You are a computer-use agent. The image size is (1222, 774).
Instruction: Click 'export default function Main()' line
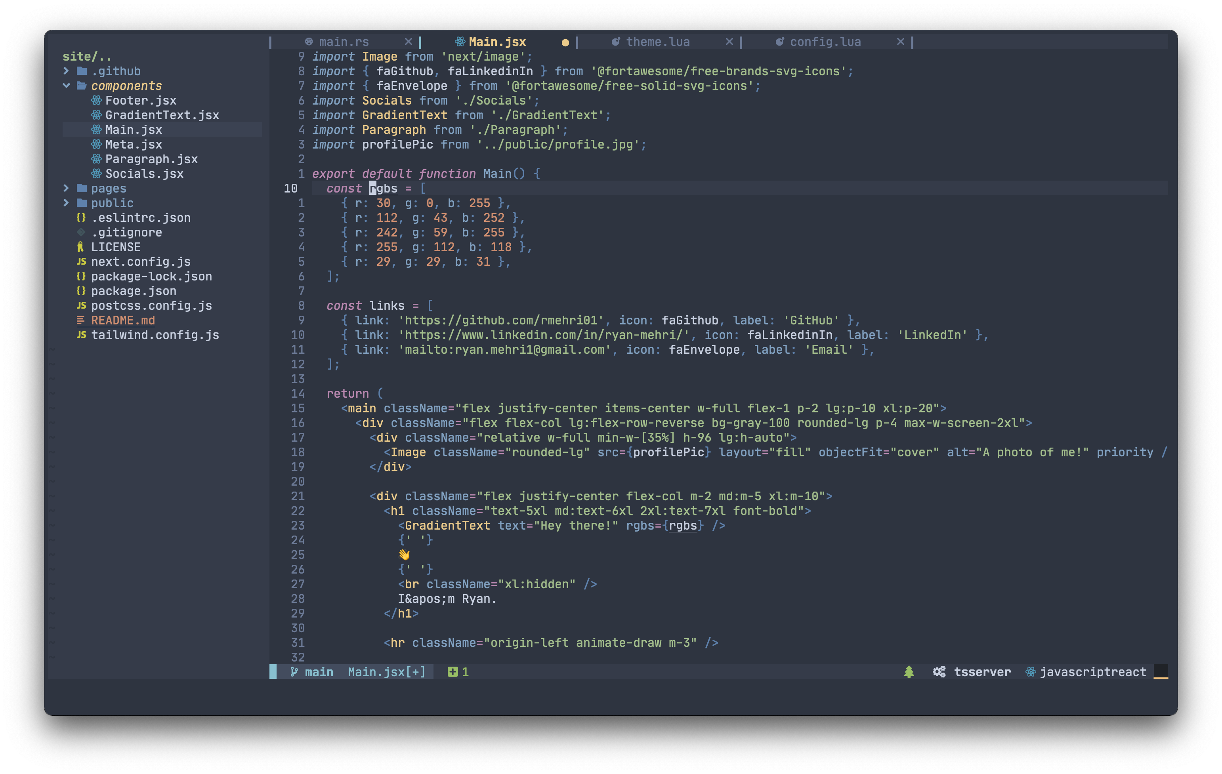click(x=426, y=174)
